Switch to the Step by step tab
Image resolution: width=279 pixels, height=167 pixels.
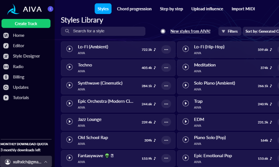pos(171,9)
